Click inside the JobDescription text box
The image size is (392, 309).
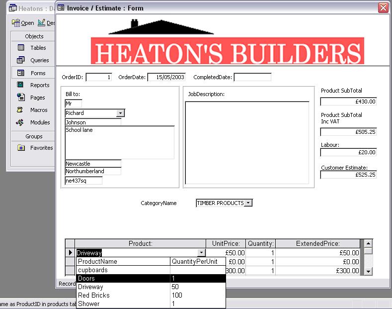tap(247, 142)
